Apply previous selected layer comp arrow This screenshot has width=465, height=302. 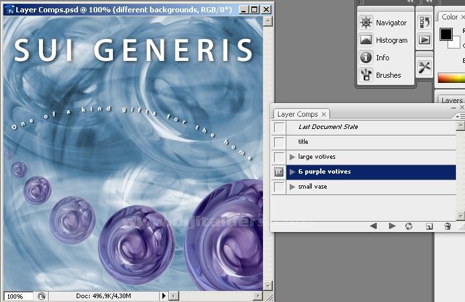373,226
